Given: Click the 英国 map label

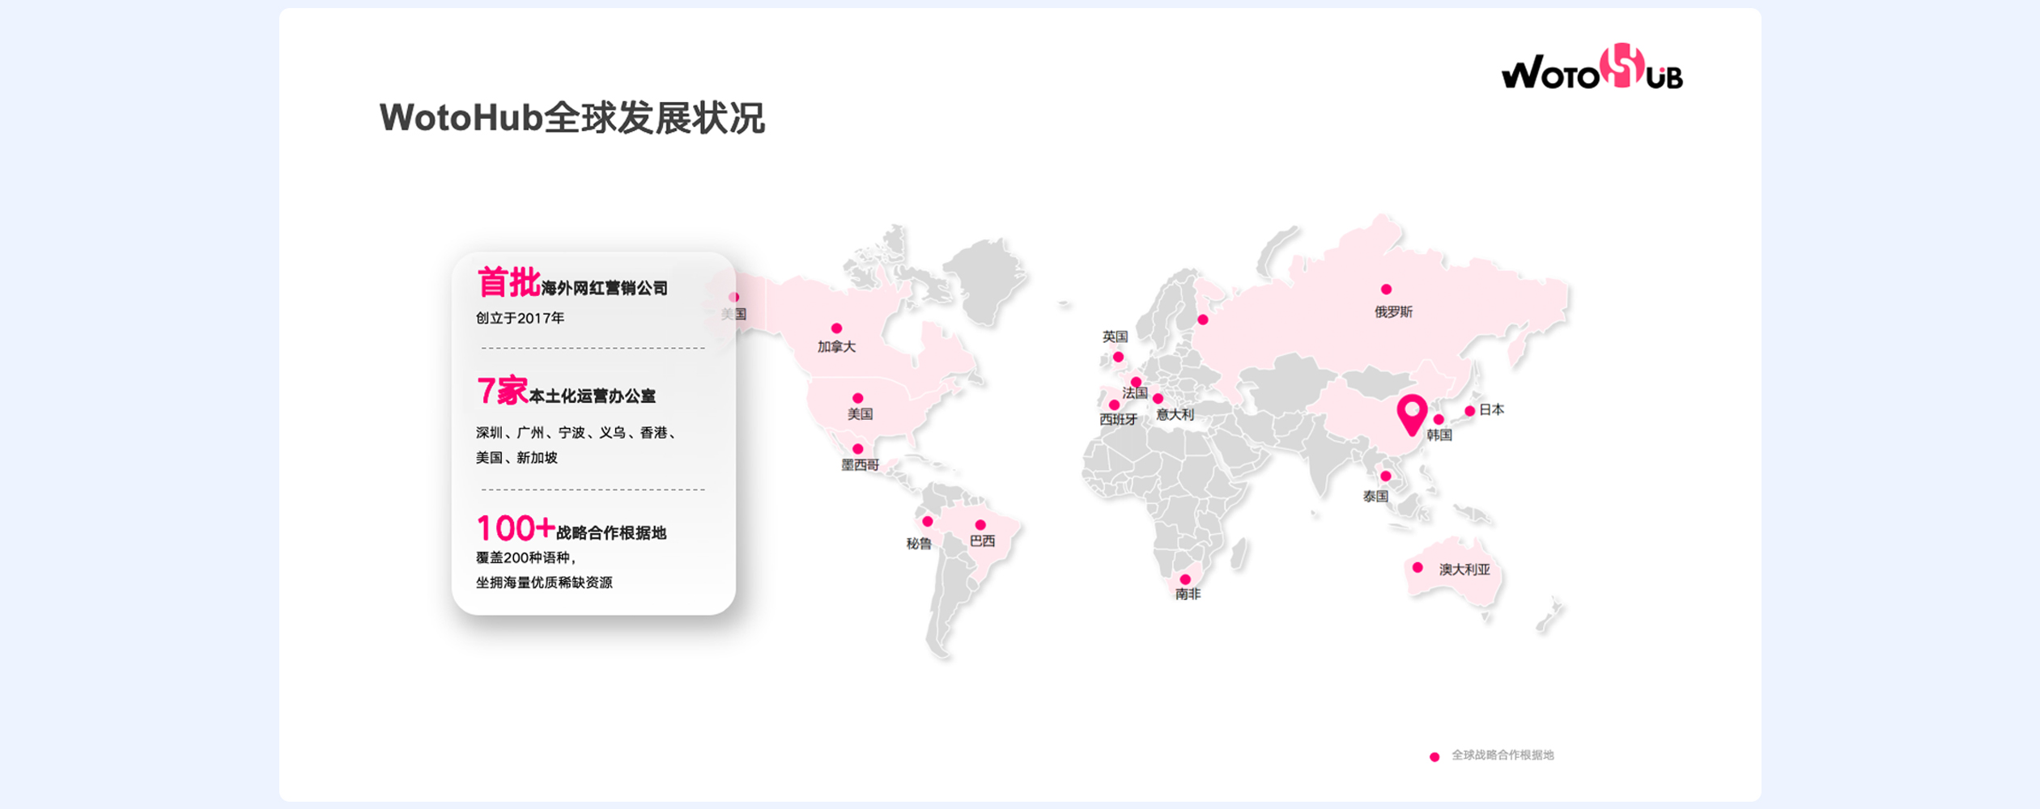Looking at the screenshot, I should [1115, 337].
